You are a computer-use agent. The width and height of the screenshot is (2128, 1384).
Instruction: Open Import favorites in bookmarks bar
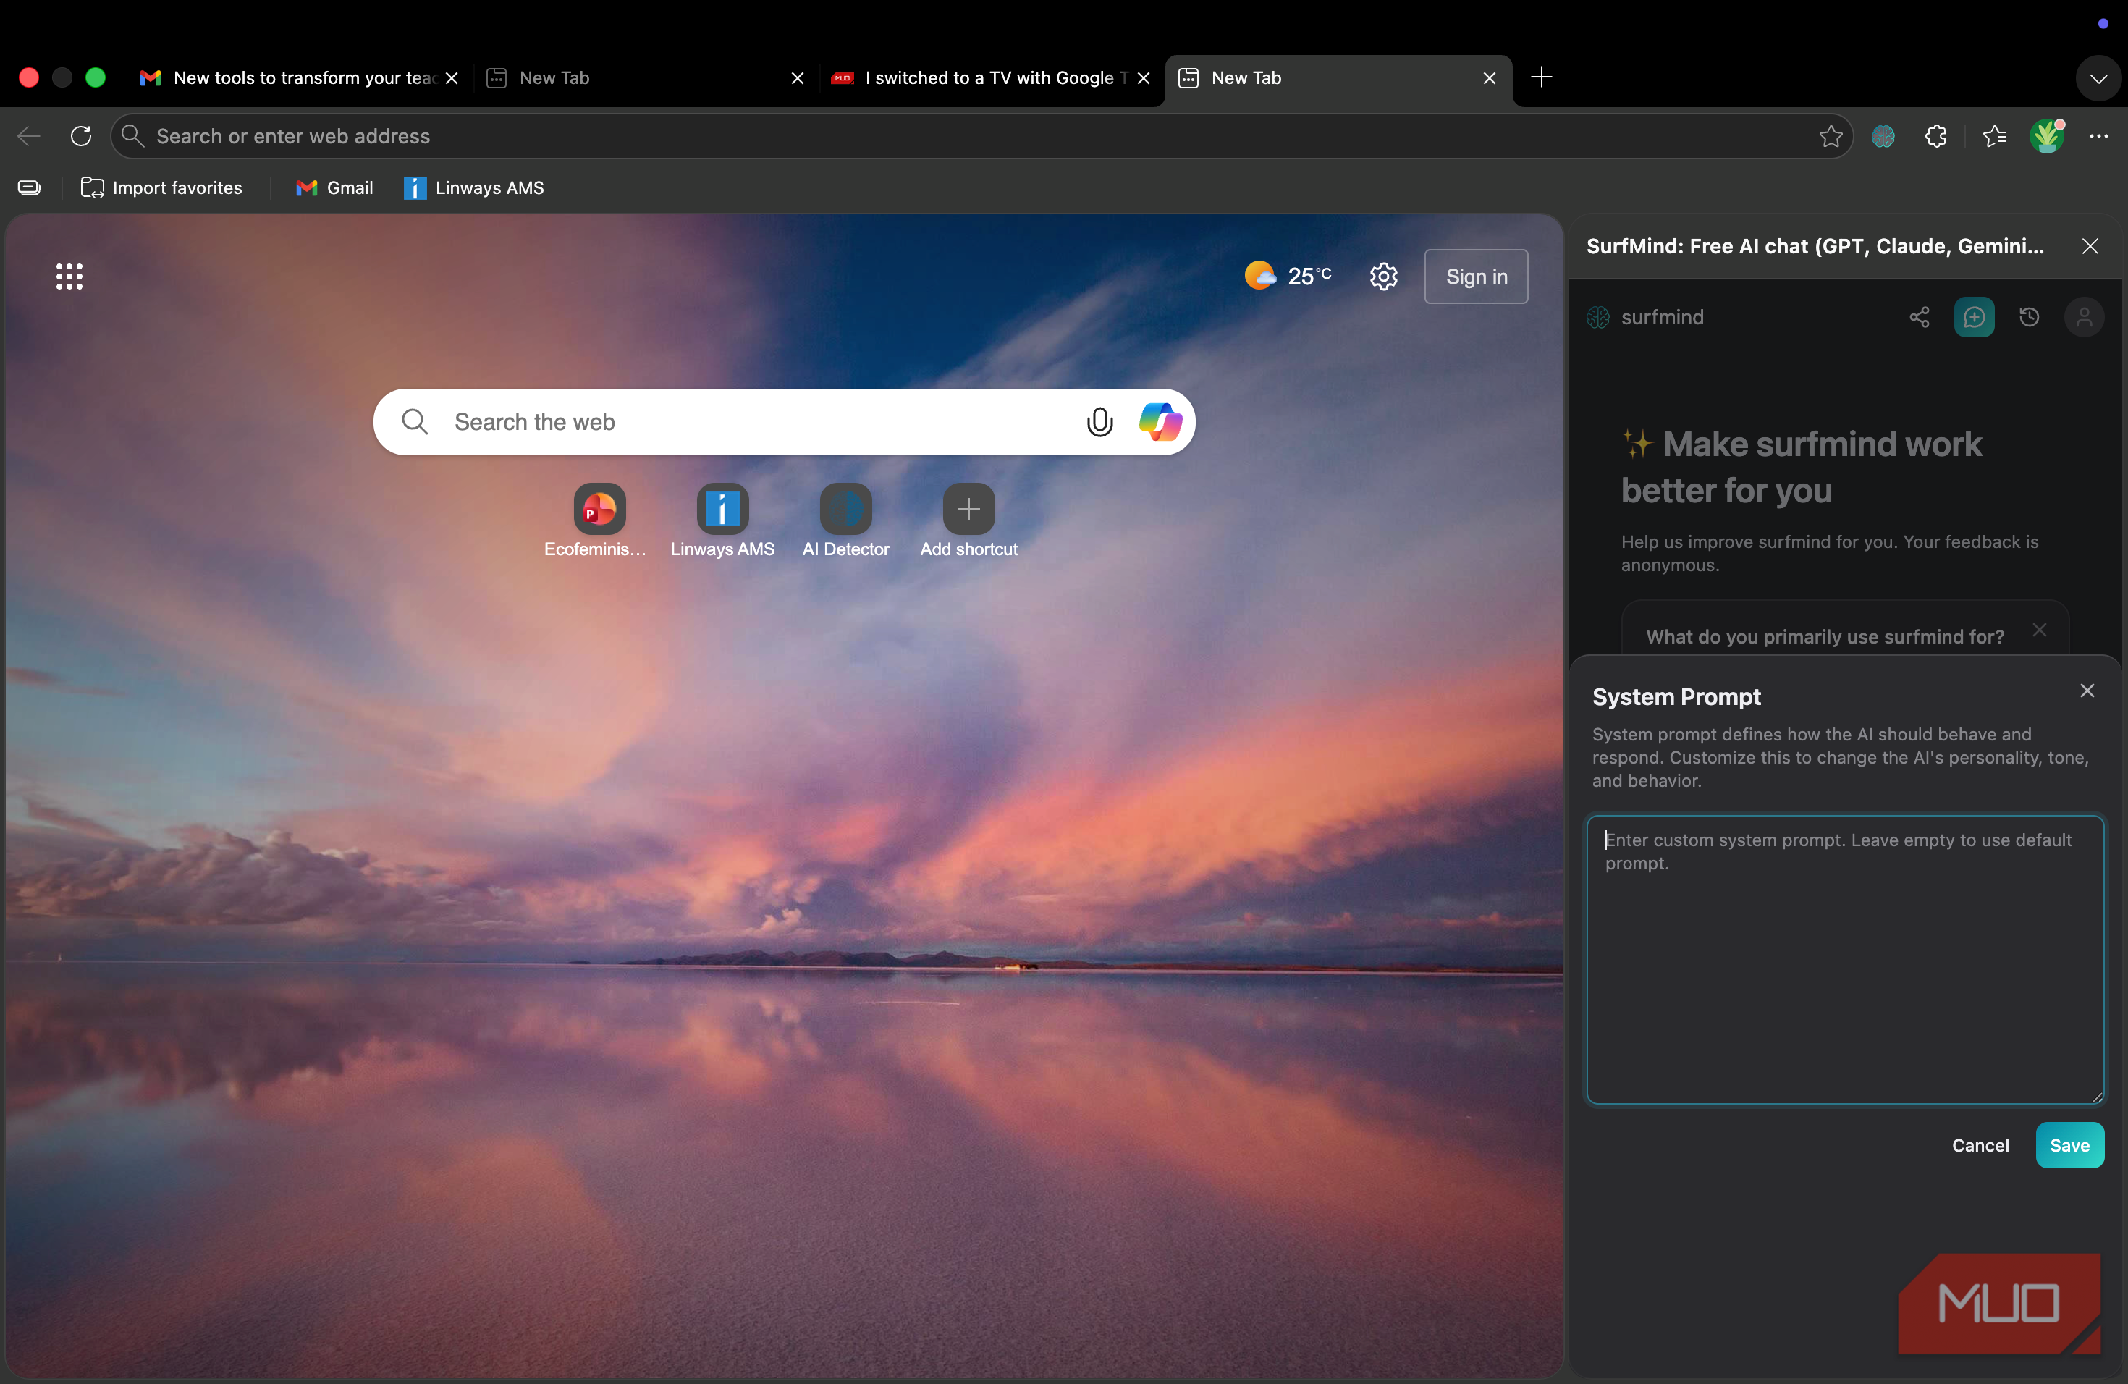162,187
